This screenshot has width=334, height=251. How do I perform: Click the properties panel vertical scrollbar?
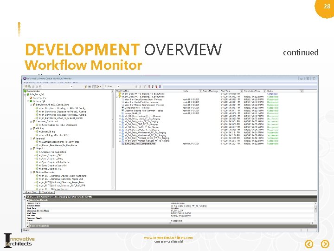315,212
